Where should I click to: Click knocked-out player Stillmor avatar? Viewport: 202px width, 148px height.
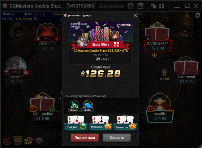pyautogui.click(x=74, y=106)
